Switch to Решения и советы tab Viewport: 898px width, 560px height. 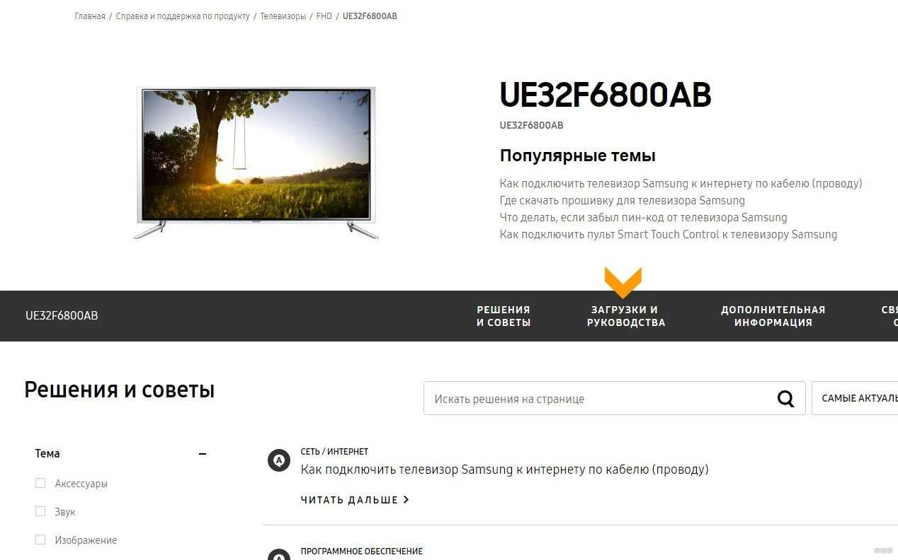click(504, 316)
